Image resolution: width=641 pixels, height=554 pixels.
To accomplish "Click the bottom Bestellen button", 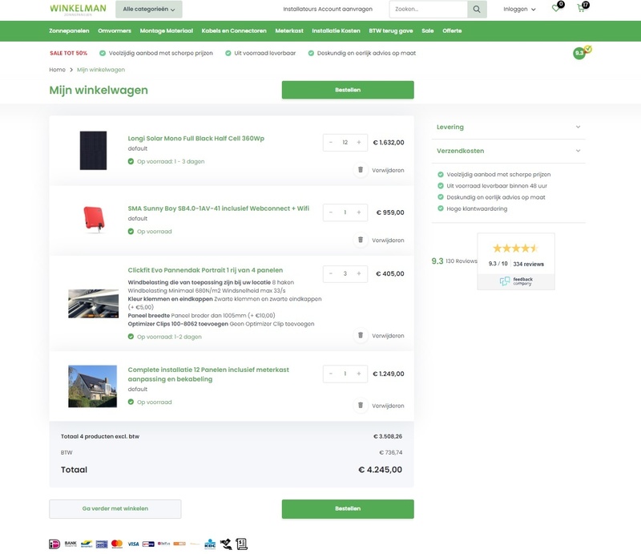I will 348,508.
